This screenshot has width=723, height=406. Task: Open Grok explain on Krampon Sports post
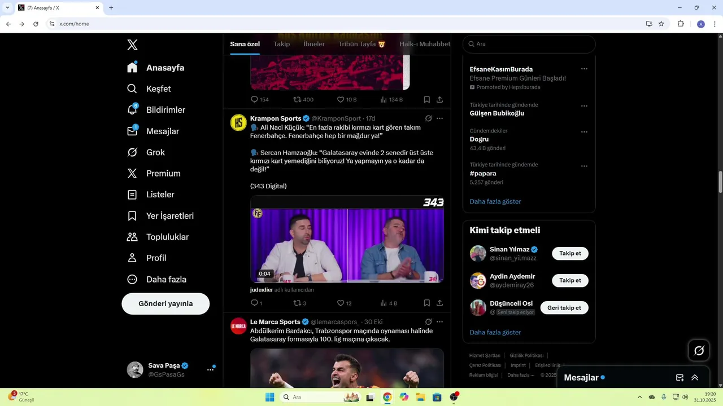[429, 118]
